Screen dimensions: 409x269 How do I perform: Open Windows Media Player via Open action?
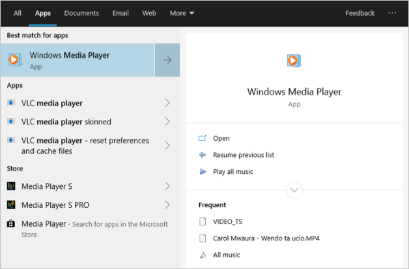coord(221,138)
